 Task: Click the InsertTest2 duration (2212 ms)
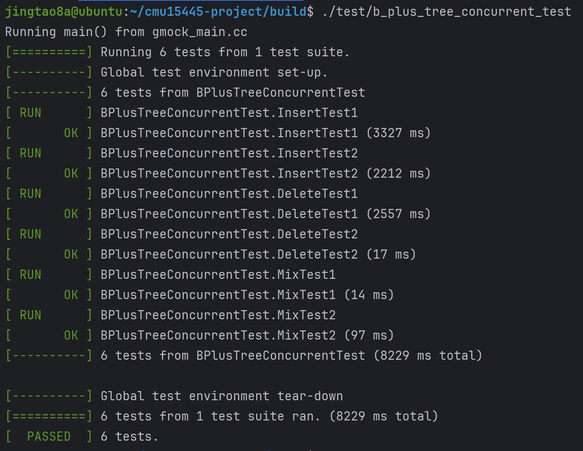pyautogui.click(x=398, y=174)
